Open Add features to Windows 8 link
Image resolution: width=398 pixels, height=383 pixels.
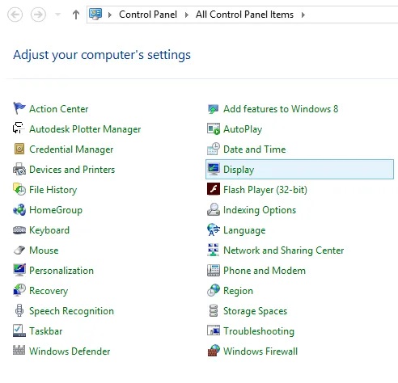coord(281,109)
